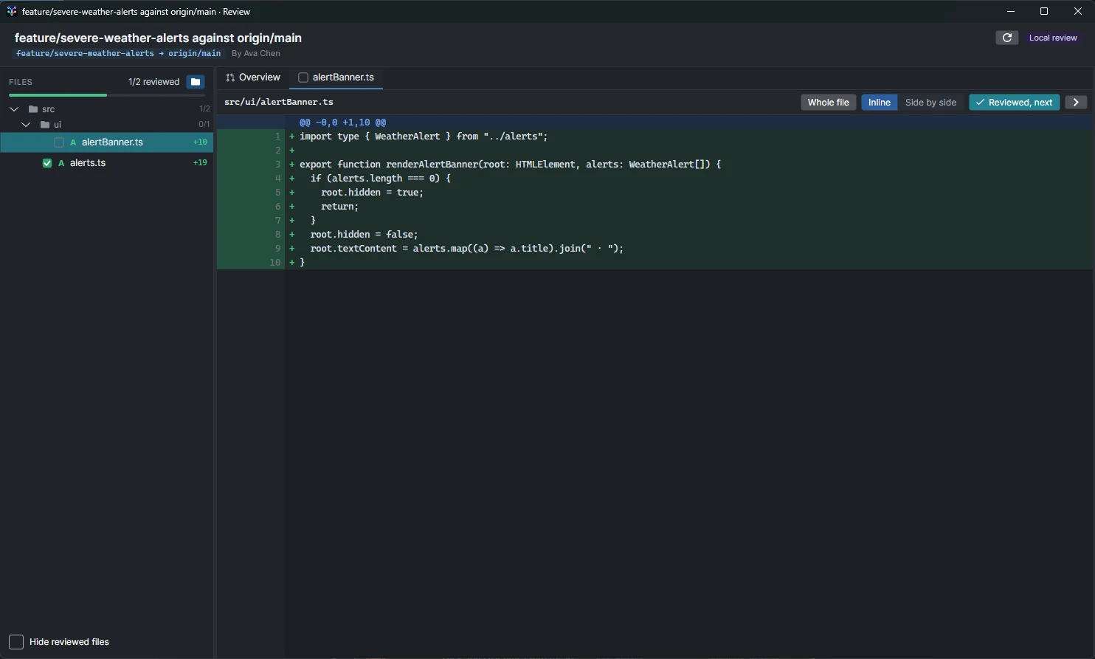
Task: Switch to the Overview tab
Action: [253, 77]
